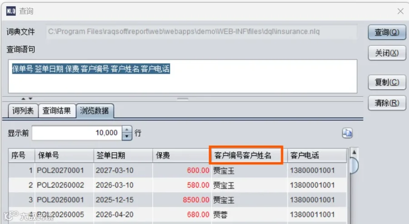Click the copy data icon above table

pyautogui.click(x=347, y=133)
